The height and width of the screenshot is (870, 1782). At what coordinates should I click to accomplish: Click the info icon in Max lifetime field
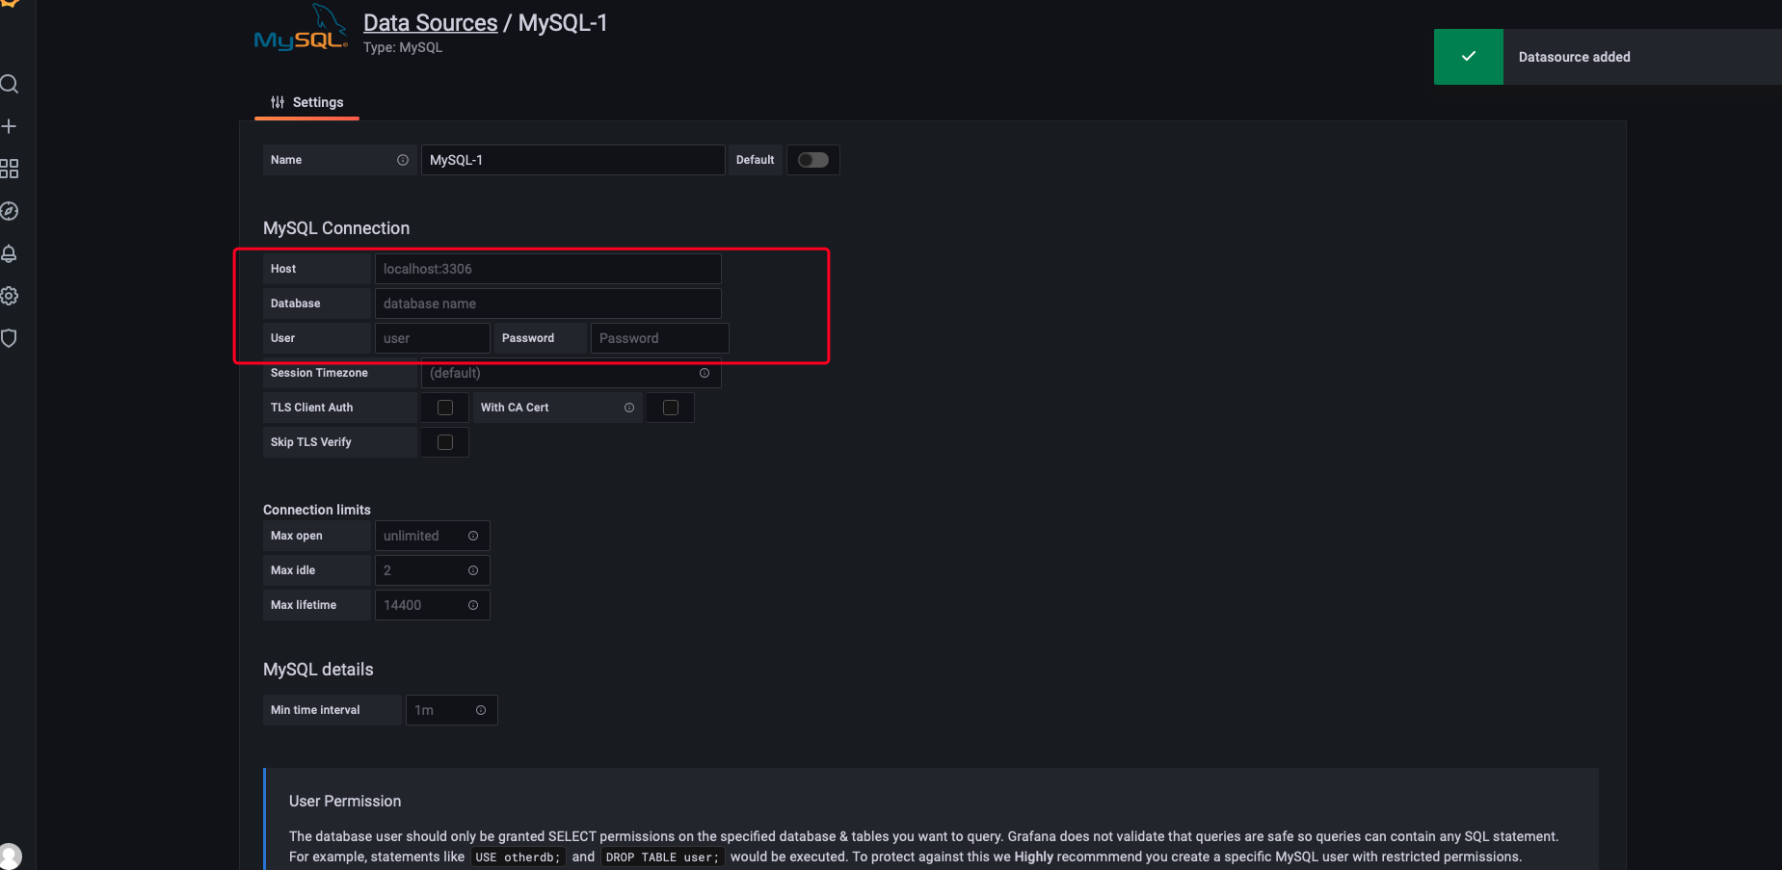[473, 605]
